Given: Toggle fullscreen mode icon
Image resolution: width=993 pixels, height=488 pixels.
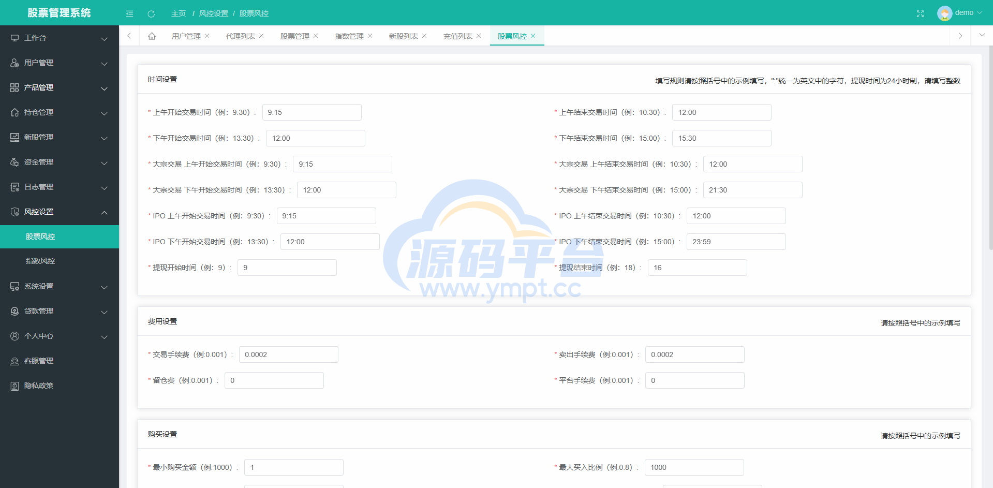Looking at the screenshot, I should (920, 13).
